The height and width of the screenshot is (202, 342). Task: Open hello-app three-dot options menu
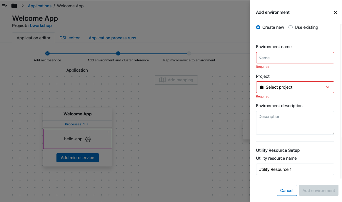point(108,133)
